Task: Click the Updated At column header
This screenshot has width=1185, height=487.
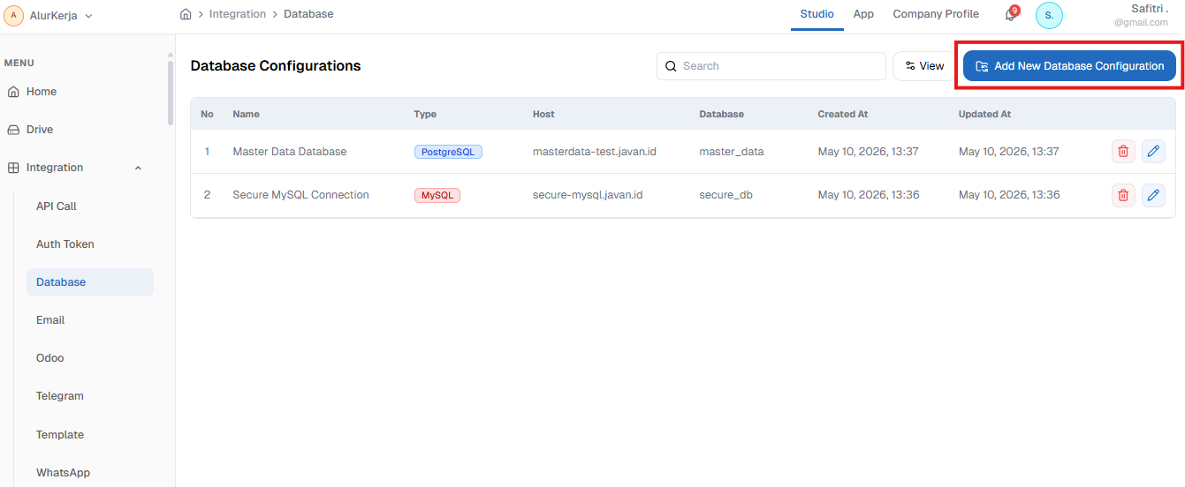Action: (x=984, y=114)
